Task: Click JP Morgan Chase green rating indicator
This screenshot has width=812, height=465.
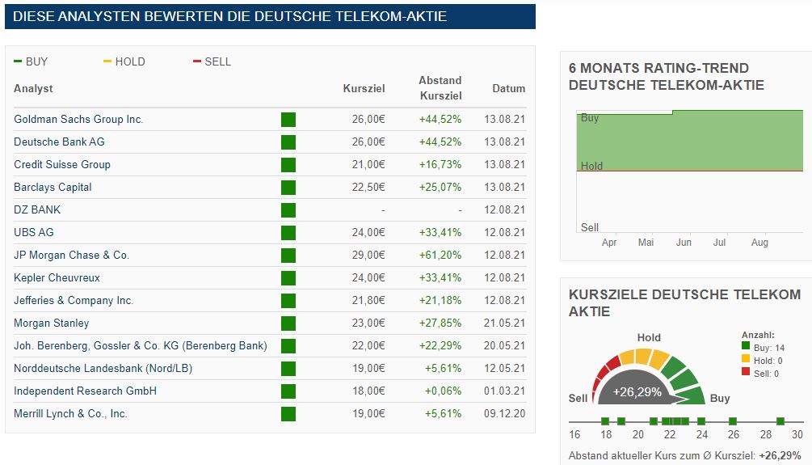Action: pos(288,256)
